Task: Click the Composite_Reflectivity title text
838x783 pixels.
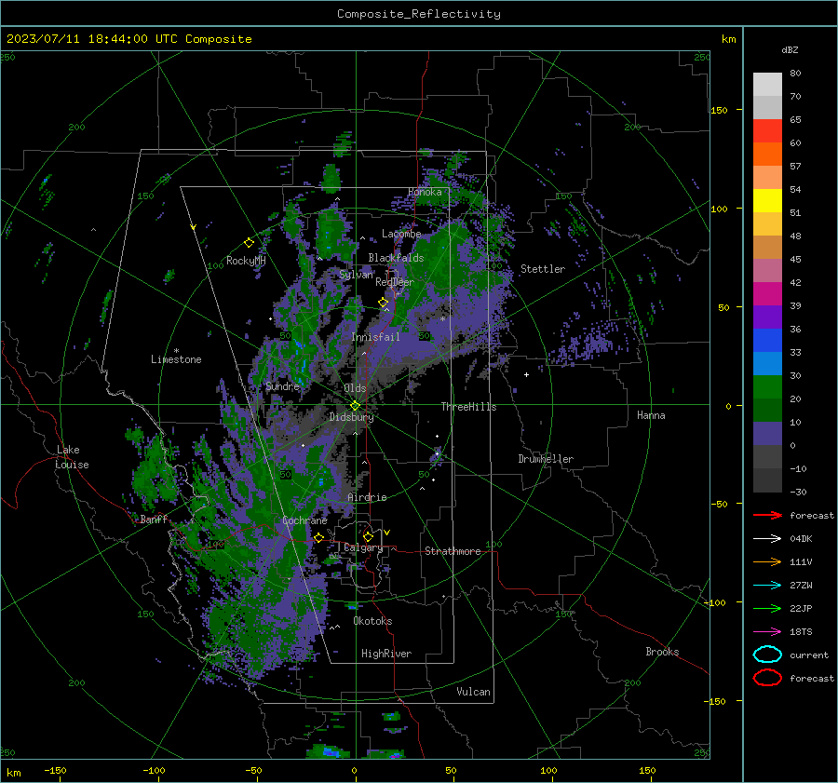Action: (x=418, y=14)
